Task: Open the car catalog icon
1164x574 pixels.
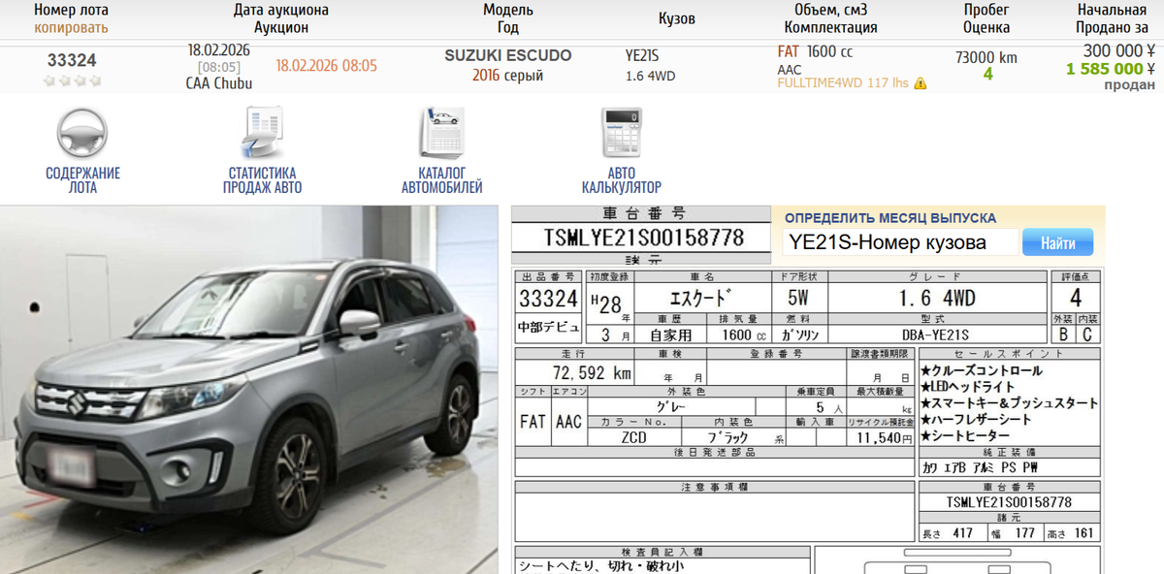Action: point(441,133)
